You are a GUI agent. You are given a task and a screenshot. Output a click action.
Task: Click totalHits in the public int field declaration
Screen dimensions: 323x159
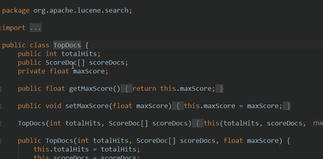pos(79,54)
